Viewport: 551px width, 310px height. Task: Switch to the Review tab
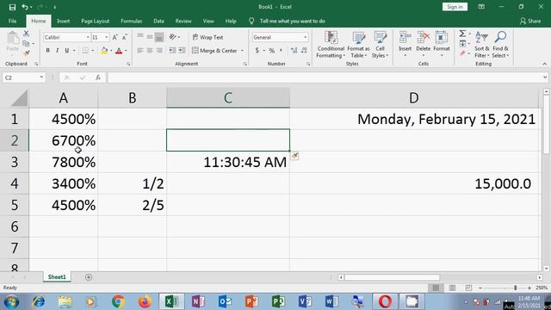click(183, 21)
